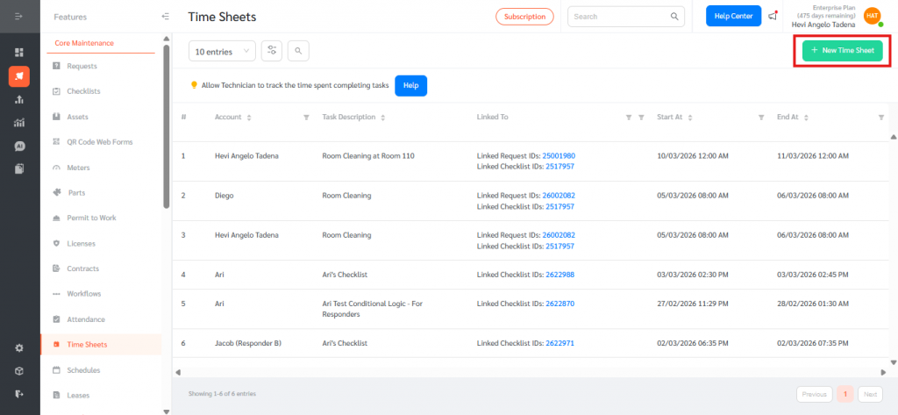898x415 pixels.
Task: Switch to the Core Maintenance tab
Action: (84, 43)
